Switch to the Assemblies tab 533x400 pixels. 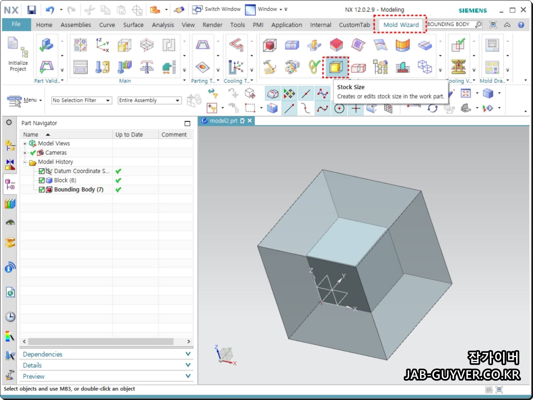(x=76, y=25)
